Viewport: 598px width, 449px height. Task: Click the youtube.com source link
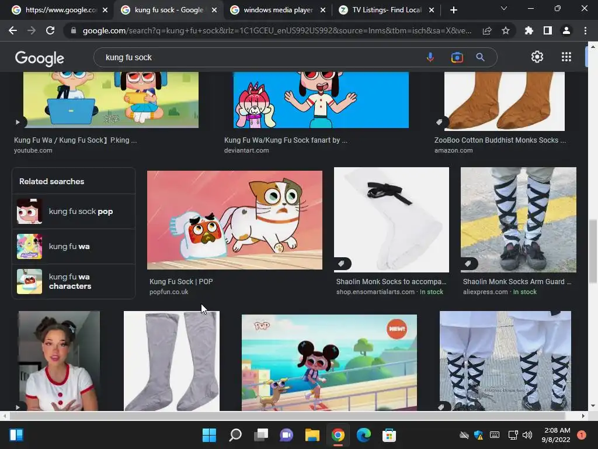pos(33,150)
